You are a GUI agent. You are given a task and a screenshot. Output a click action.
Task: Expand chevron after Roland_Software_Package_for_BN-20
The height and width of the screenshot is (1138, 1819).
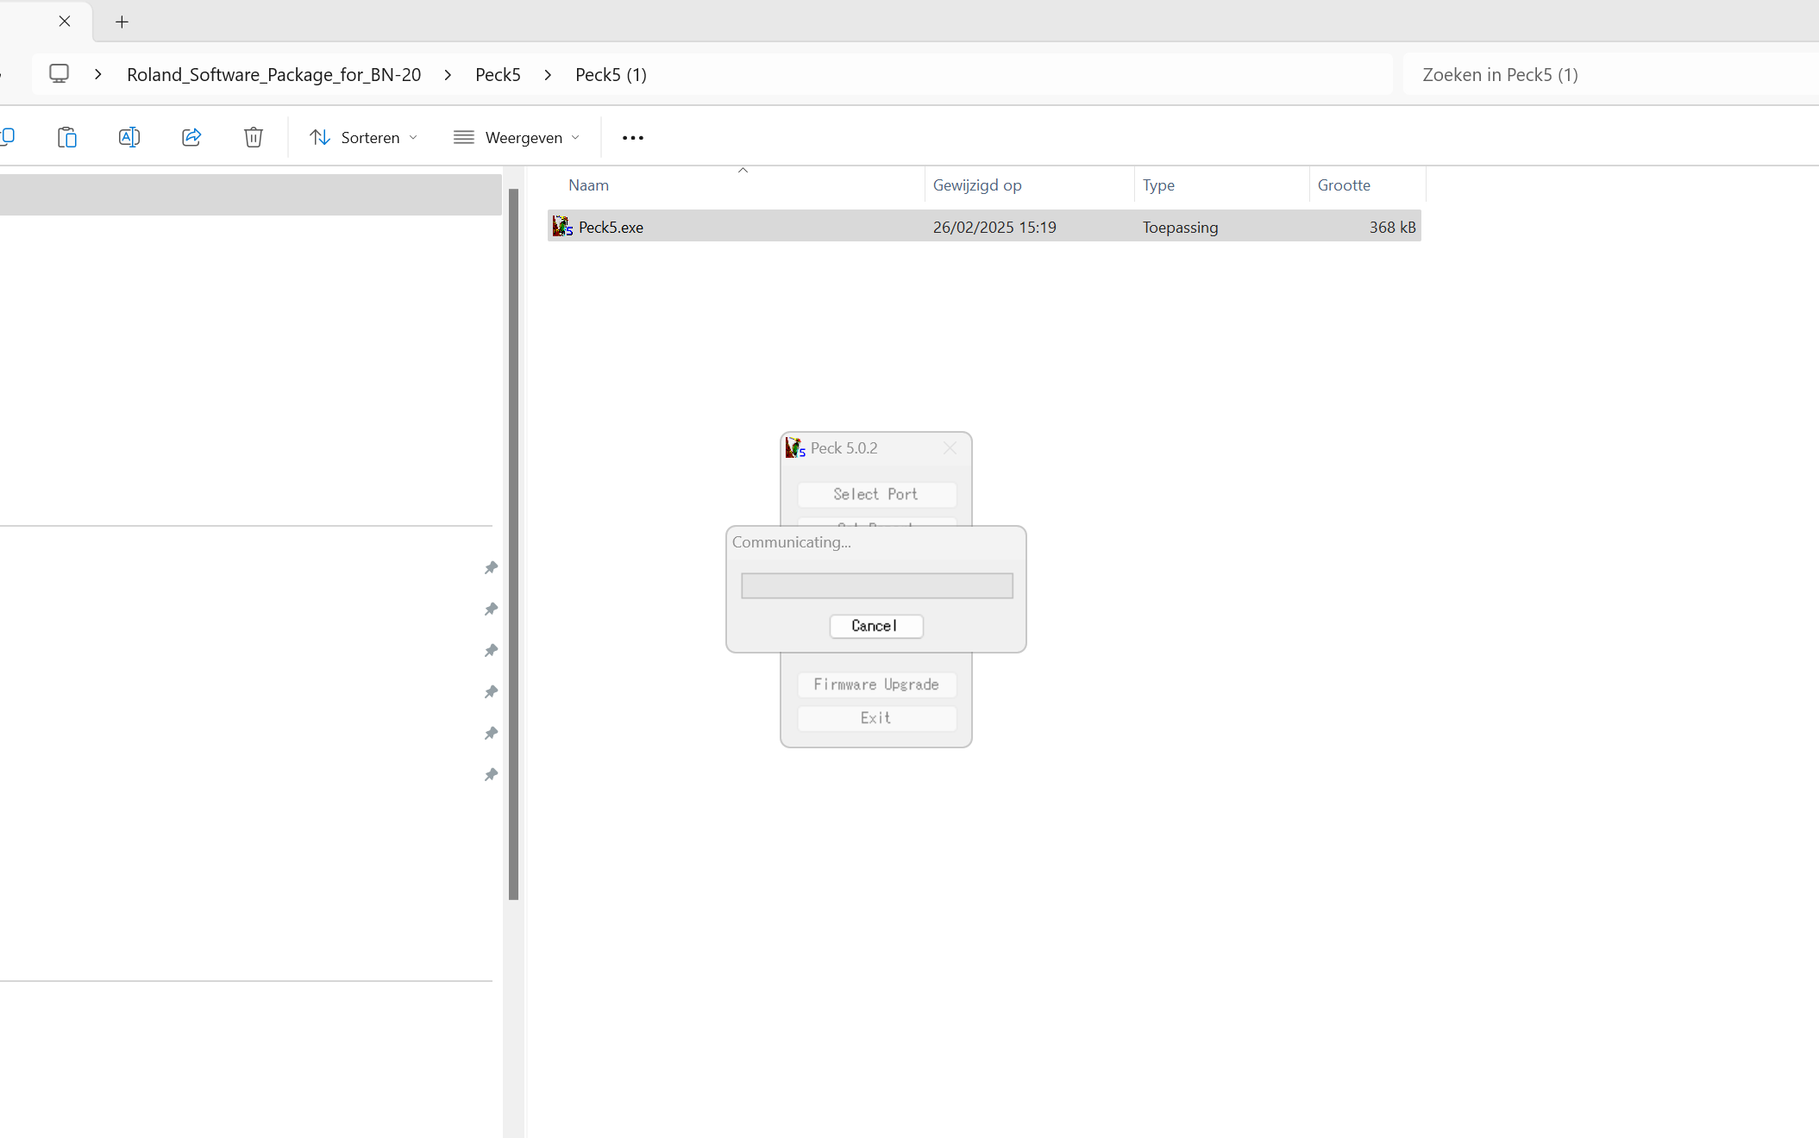(x=448, y=74)
